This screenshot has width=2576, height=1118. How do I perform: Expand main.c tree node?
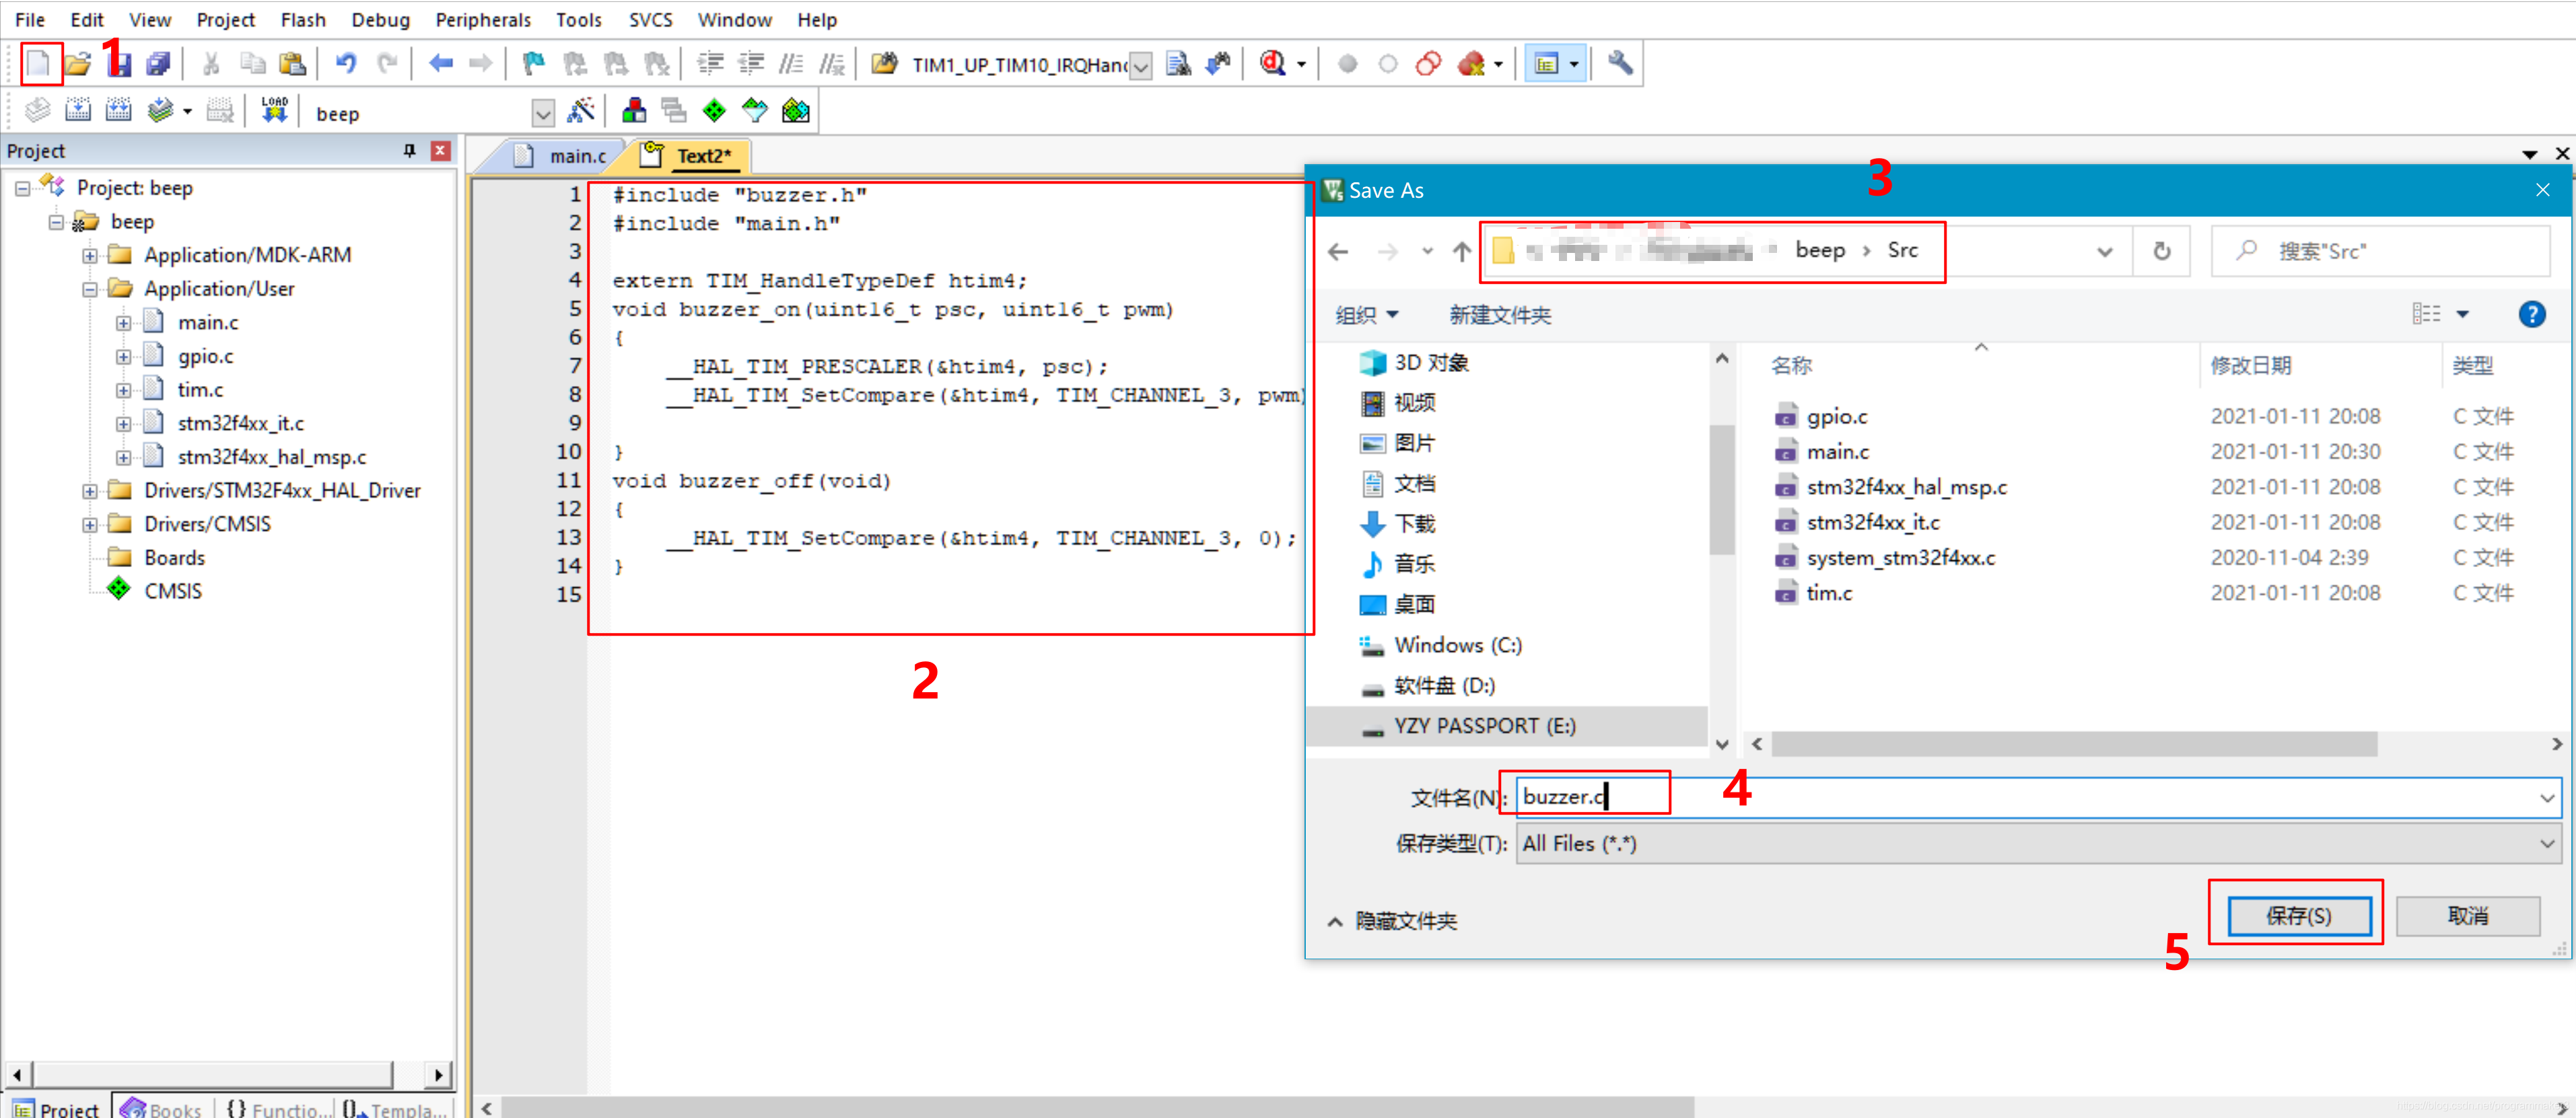[123, 323]
